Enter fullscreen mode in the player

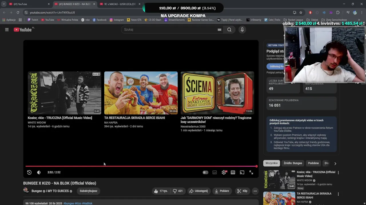[251, 172]
